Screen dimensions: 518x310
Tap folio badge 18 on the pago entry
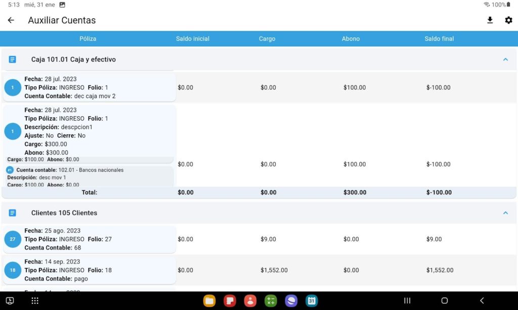(12, 270)
